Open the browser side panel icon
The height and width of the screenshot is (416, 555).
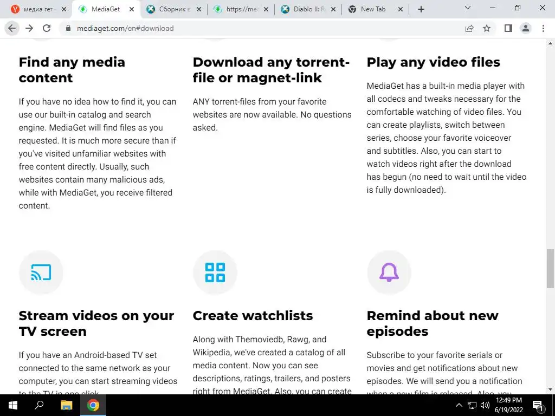[x=508, y=28]
